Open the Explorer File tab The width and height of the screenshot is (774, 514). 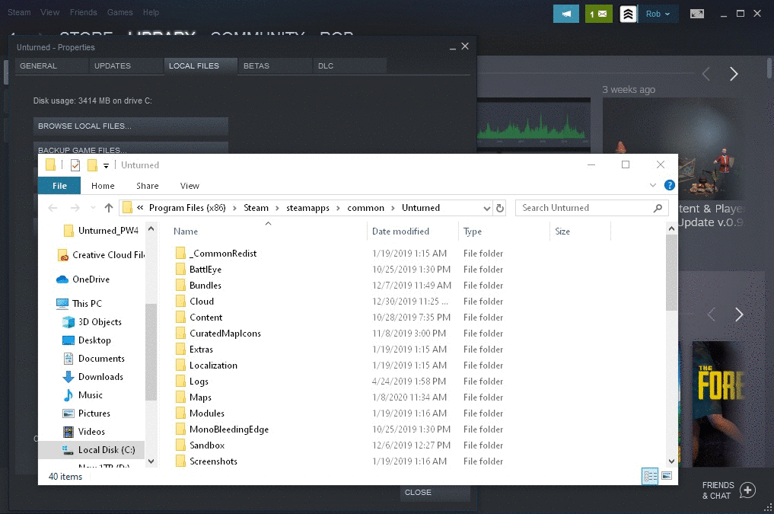coord(59,186)
